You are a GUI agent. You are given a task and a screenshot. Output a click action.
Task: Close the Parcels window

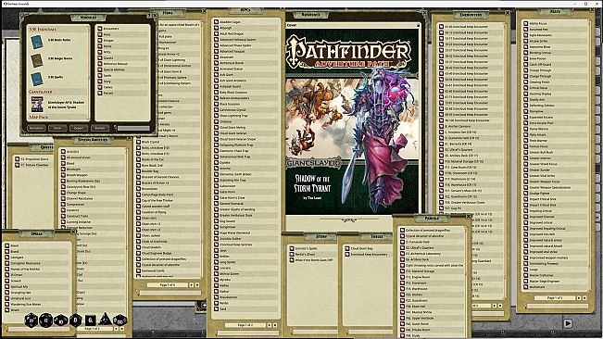pyautogui.click(x=469, y=217)
